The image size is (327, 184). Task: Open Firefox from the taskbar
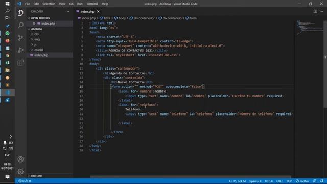[7, 41]
